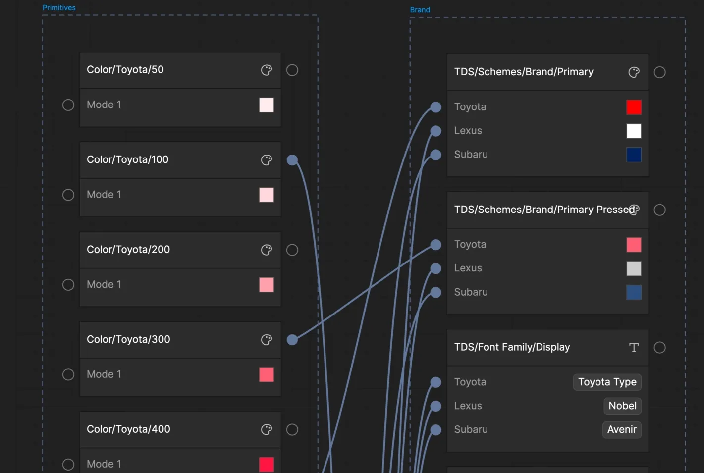Select the Color/Toyota/300 node title
The image size is (704, 473).
128,339
